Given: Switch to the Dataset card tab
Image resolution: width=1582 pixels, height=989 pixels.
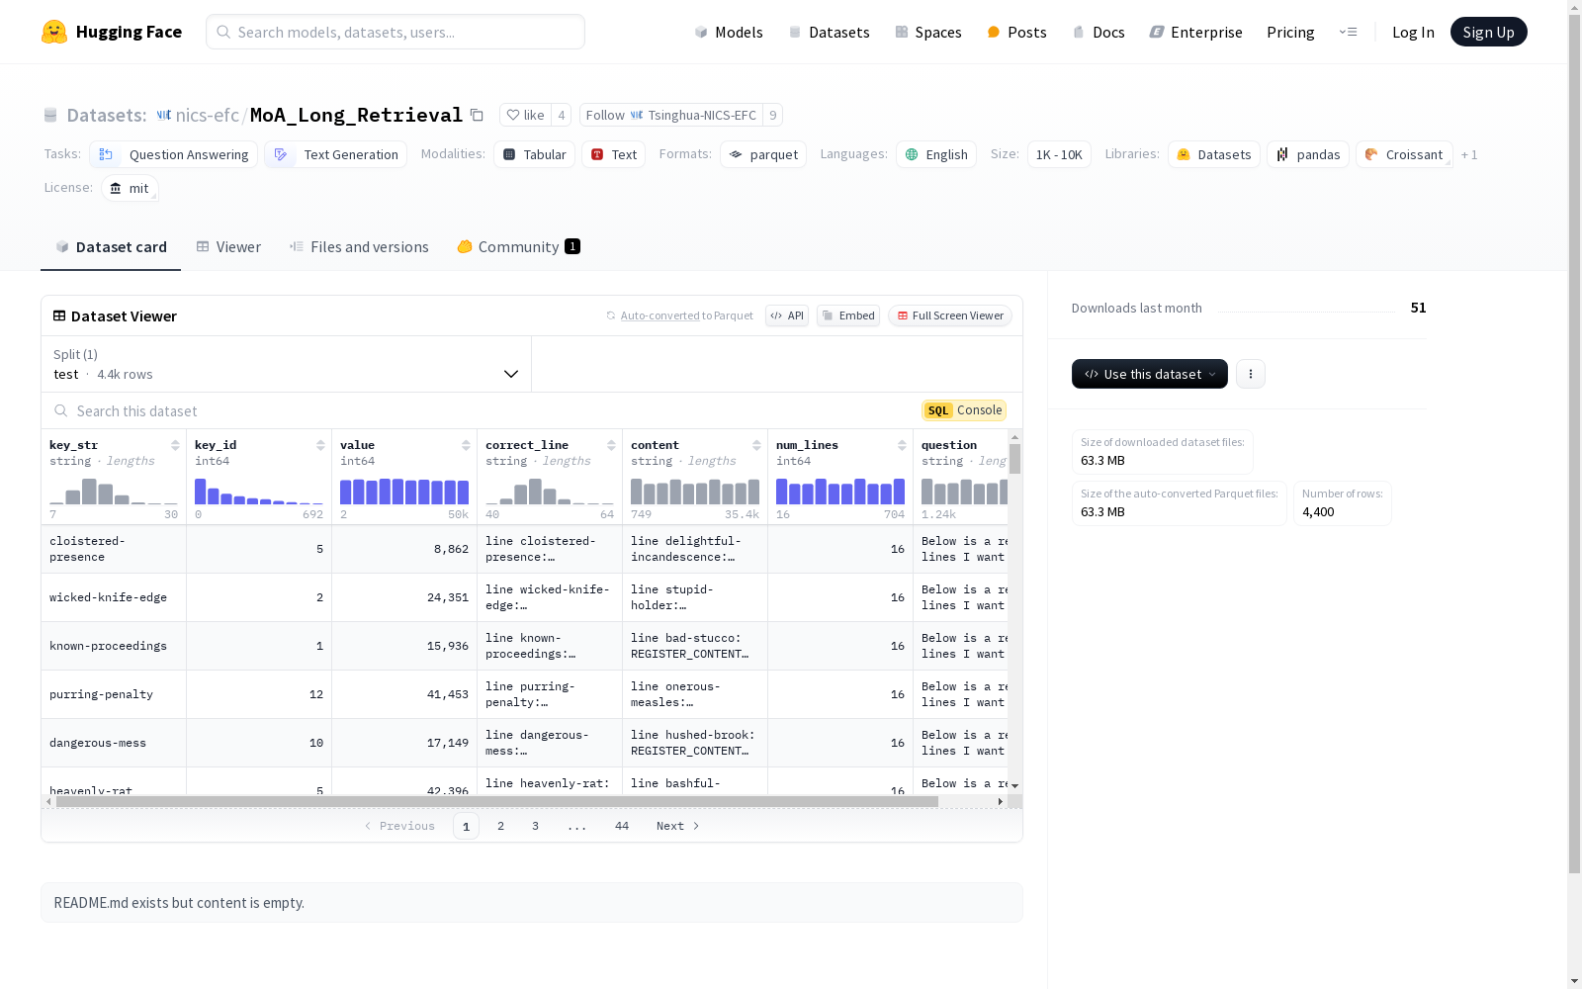Looking at the screenshot, I should pos(111,247).
